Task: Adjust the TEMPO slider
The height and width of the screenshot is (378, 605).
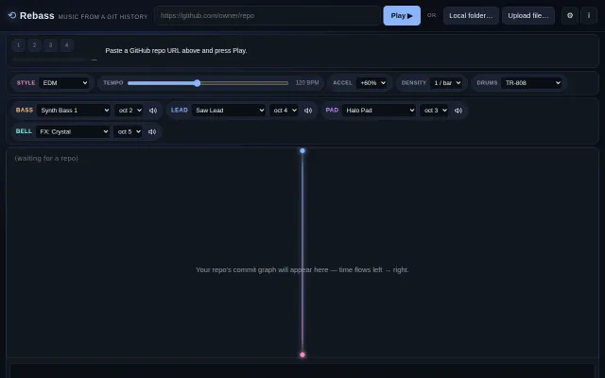Action: [208, 83]
